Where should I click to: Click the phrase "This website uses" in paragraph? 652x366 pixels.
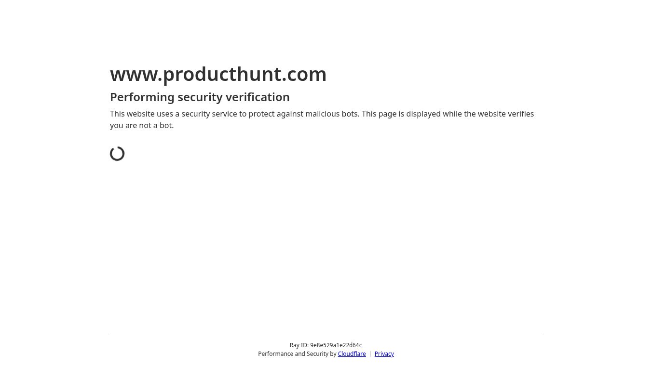(140, 114)
